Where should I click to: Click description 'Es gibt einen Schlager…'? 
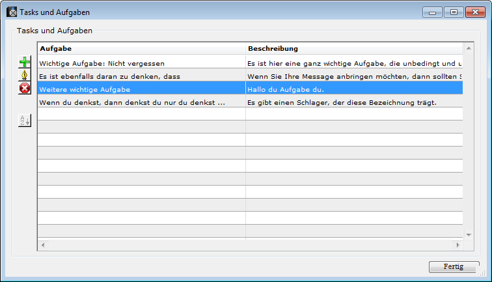[353, 102]
